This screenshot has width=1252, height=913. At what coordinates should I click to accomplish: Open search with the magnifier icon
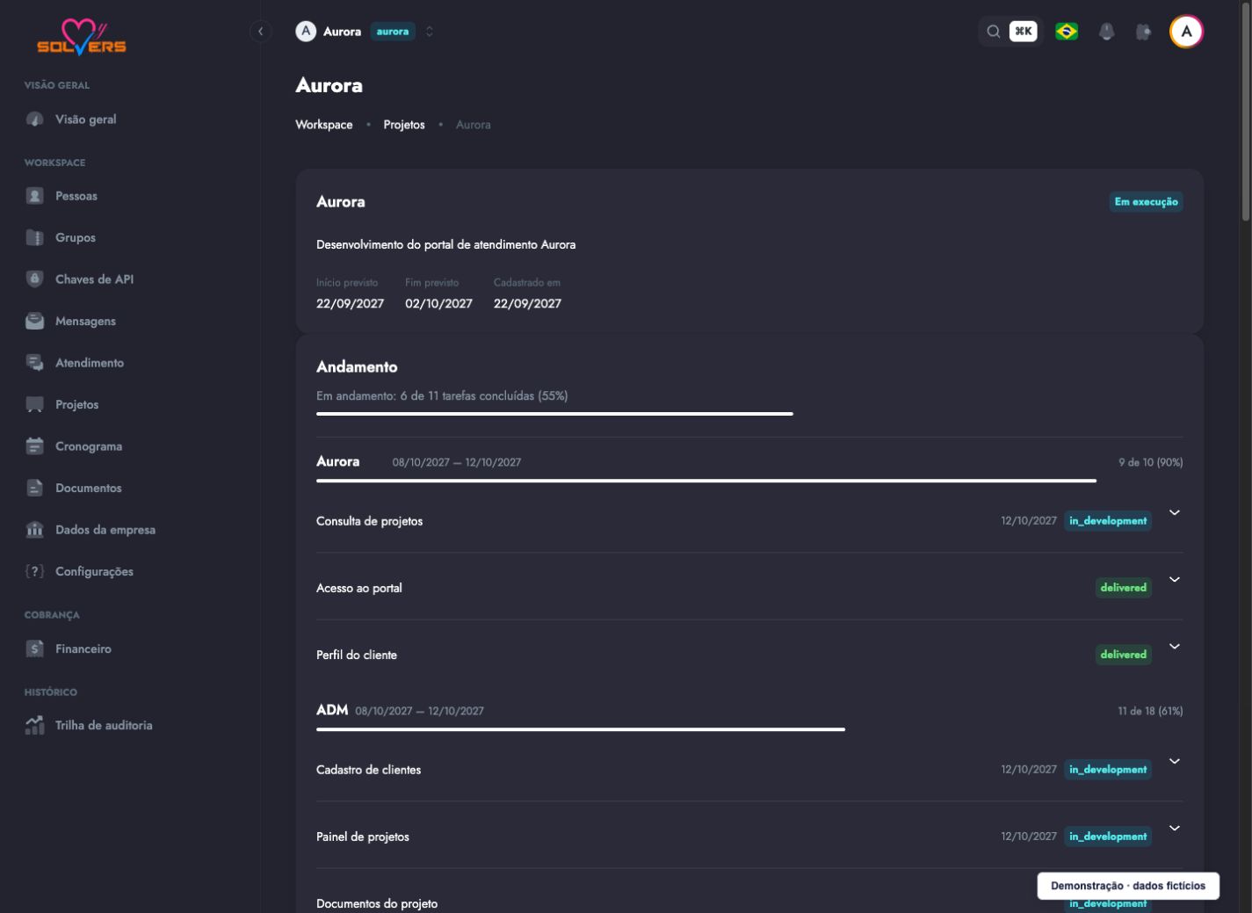[x=993, y=32]
